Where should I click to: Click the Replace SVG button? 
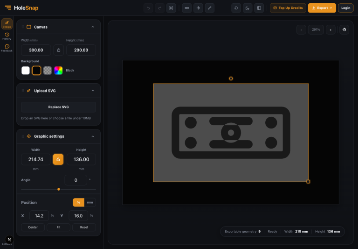click(x=58, y=107)
